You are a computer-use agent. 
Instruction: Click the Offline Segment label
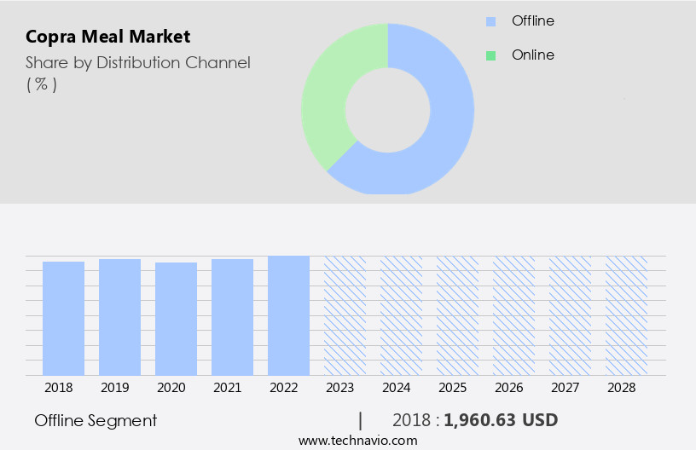click(x=96, y=420)
